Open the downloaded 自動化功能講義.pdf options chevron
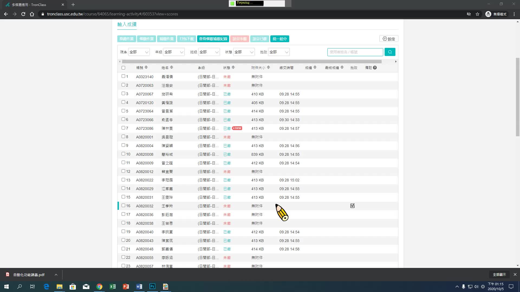The width and height of the screenshot is (520, 292). [x=56, y=275]
